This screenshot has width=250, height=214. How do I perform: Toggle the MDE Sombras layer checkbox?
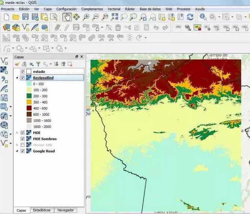(23, 139)
